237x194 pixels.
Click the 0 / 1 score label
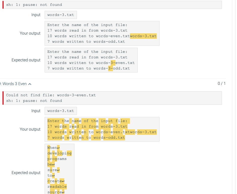[x=222, y=84]
